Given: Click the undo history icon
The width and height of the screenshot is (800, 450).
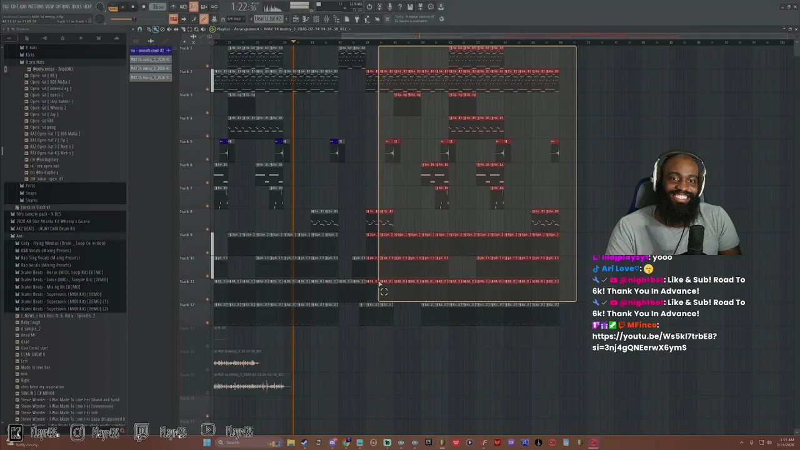Looking at the screenshot, I should [369, 7].
